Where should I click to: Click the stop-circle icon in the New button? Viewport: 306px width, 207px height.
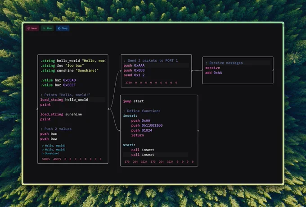[29, 28]
